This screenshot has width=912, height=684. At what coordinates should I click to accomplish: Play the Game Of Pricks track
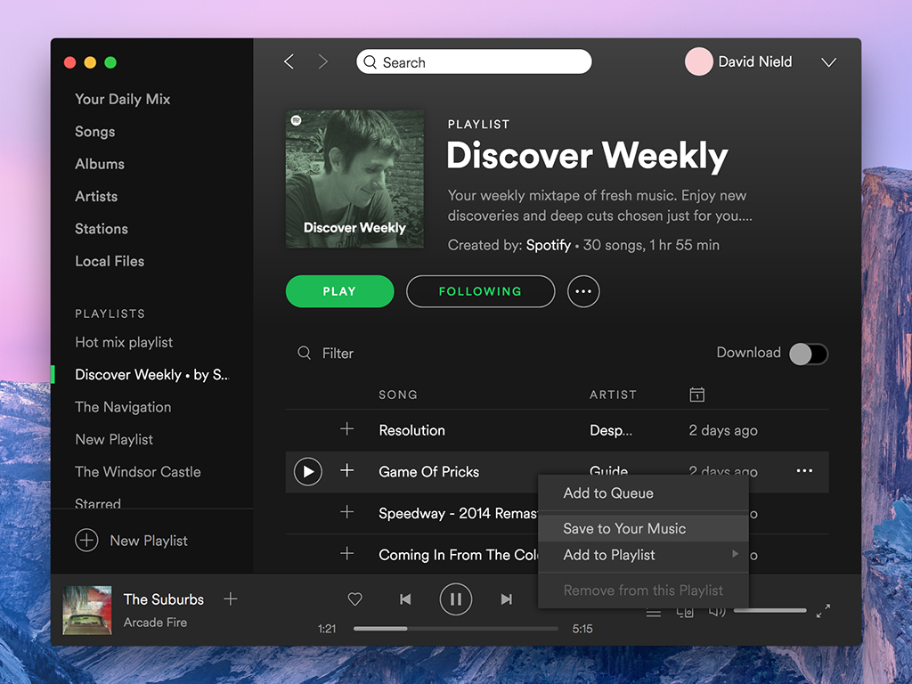pyautogui.click(x=307, y=471)
